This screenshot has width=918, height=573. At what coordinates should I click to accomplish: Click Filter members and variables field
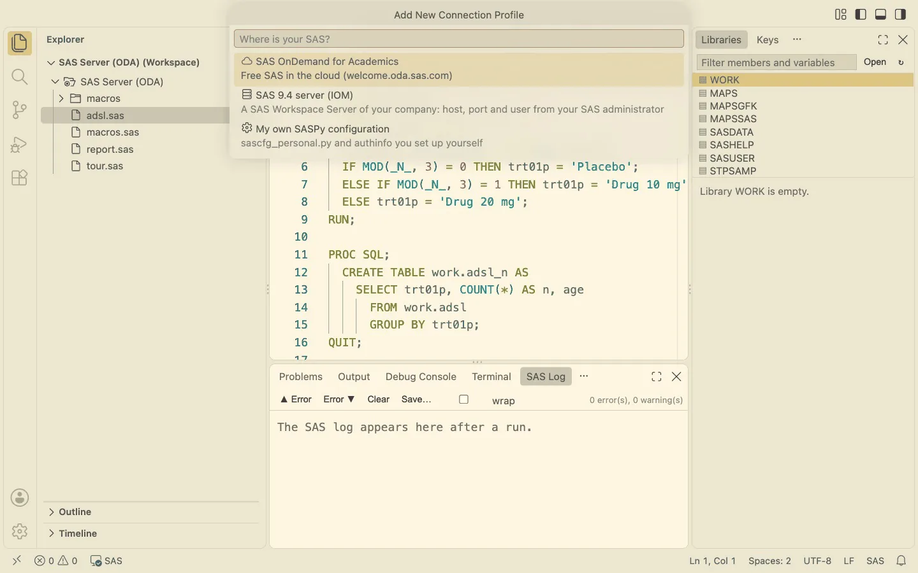(776, 62)
